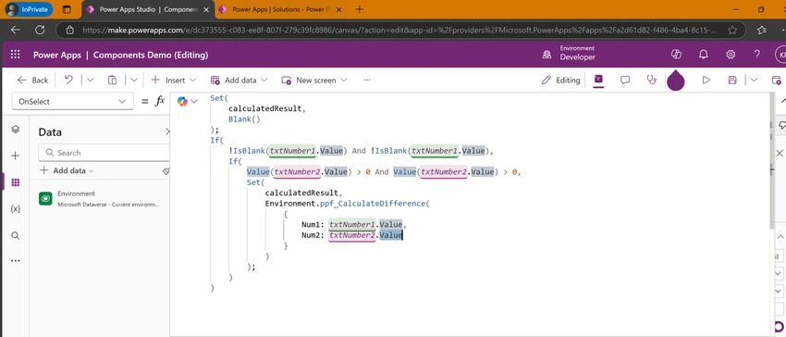
Task: Save the app with floppy icon
Action: (x=732, y=80)
